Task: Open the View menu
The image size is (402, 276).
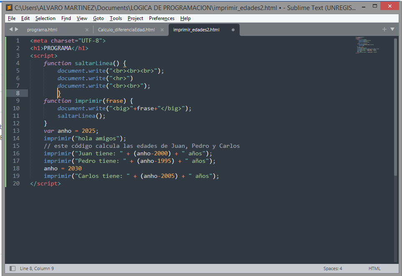Action: 82,18
